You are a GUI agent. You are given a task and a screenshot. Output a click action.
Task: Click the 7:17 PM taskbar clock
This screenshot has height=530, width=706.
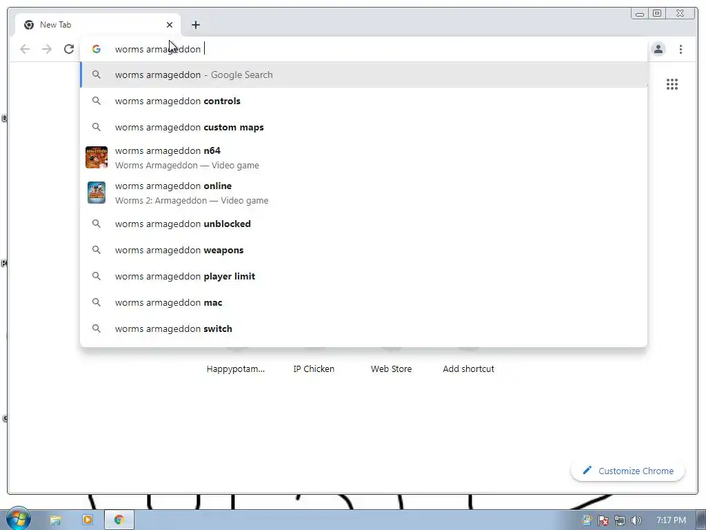(671, 520)
